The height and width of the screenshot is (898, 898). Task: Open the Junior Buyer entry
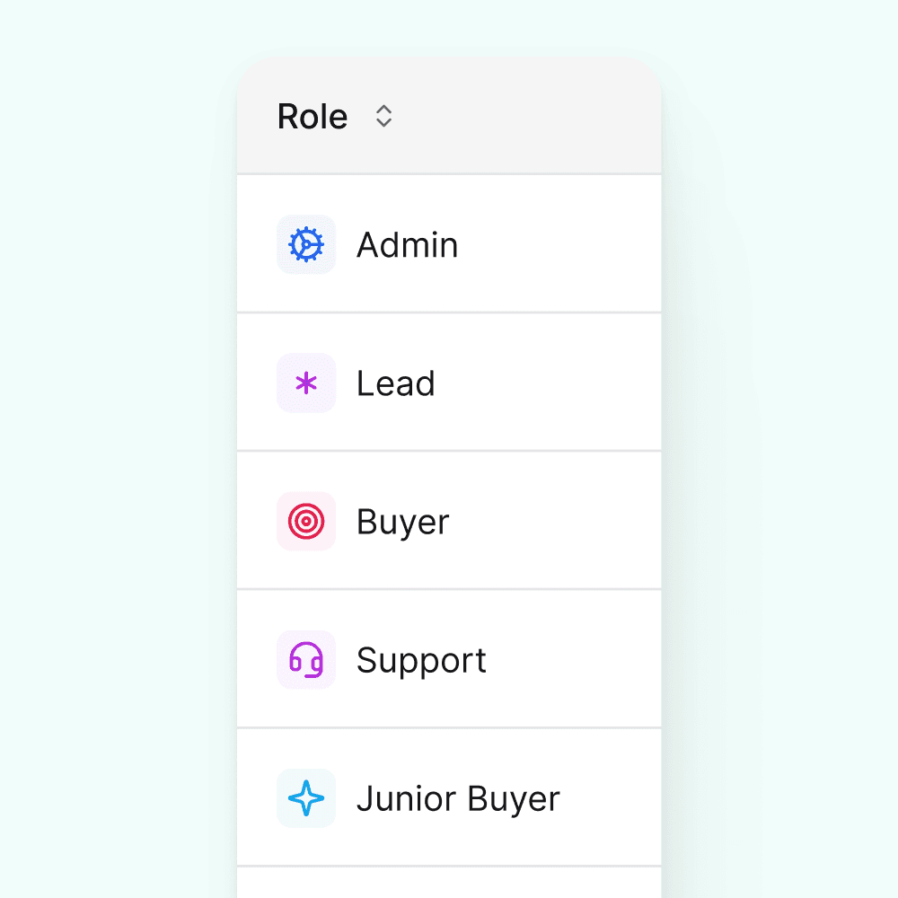[x=459, y=797]
